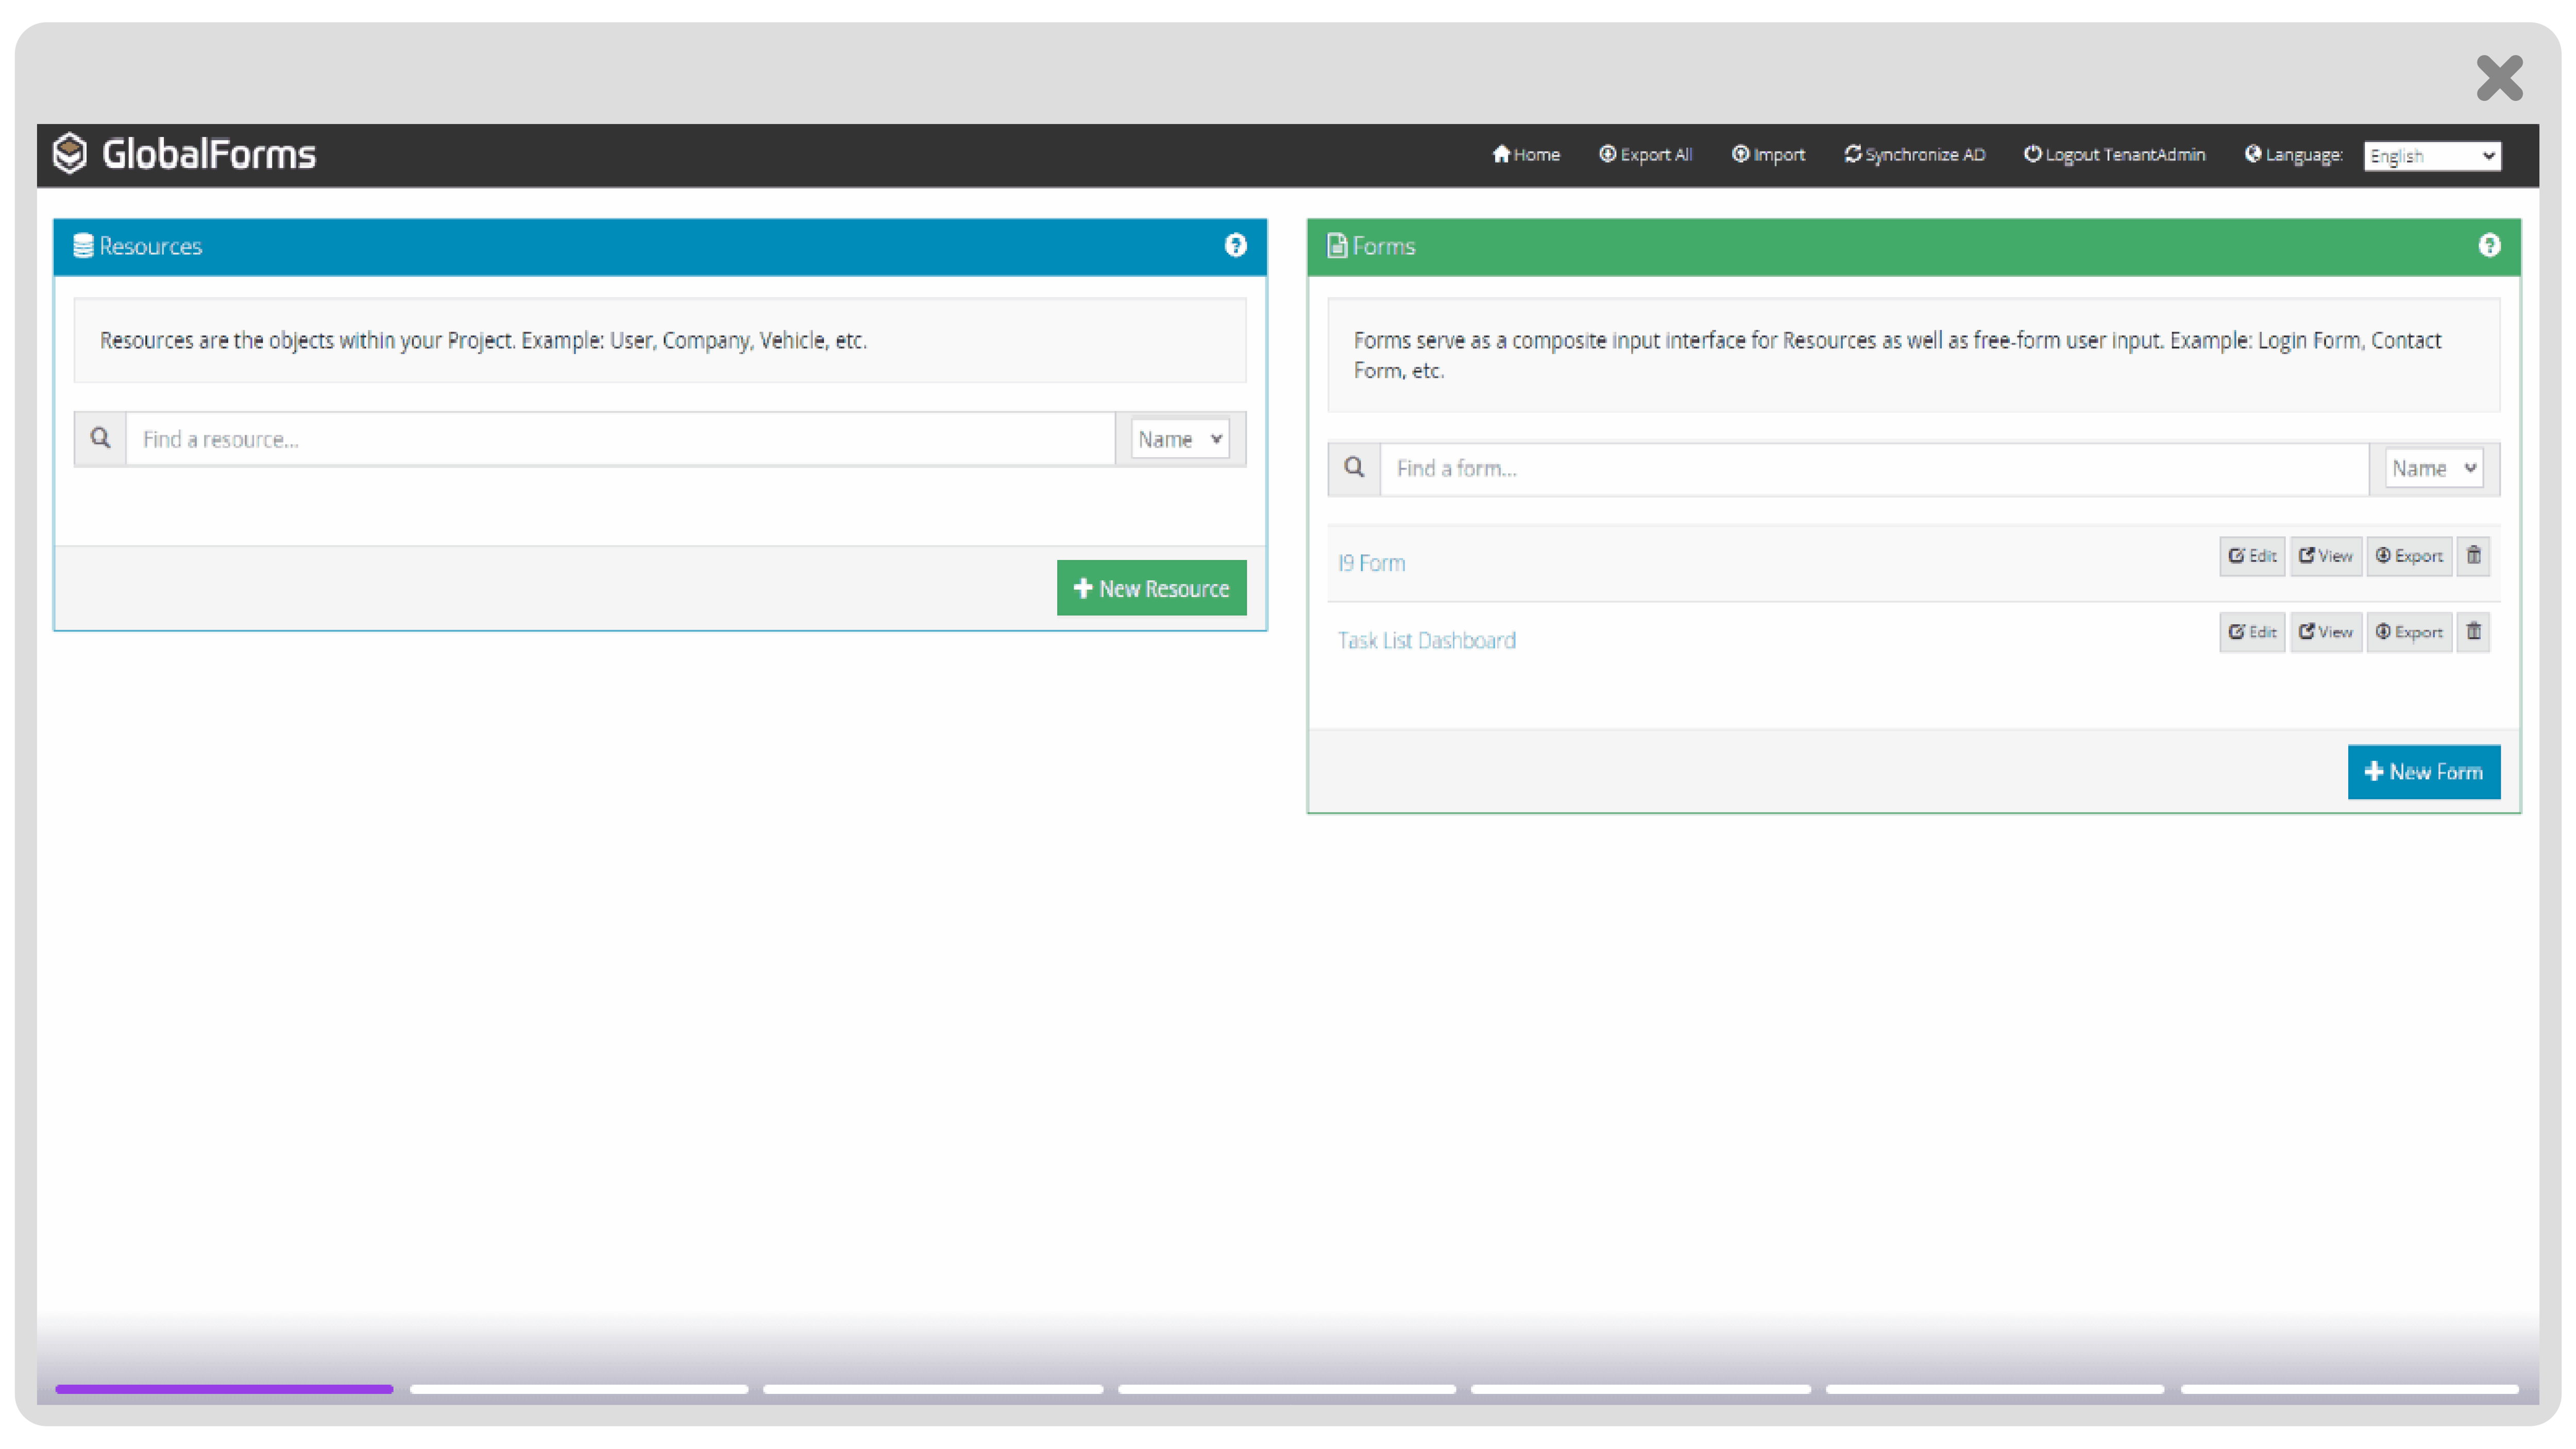Click the Synchronize AD sync icon

pos(1853,154)
